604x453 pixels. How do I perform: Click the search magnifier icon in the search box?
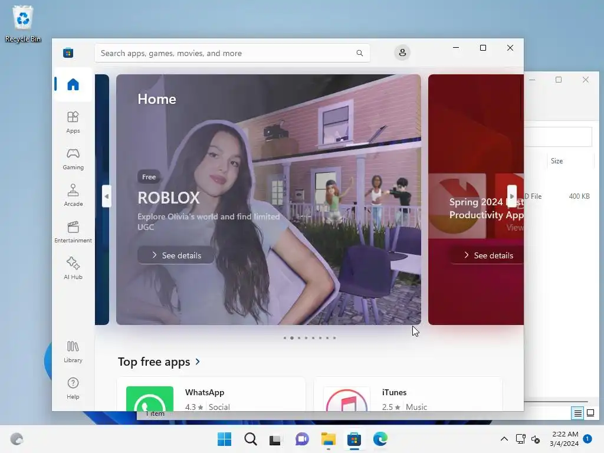[359, 53]
